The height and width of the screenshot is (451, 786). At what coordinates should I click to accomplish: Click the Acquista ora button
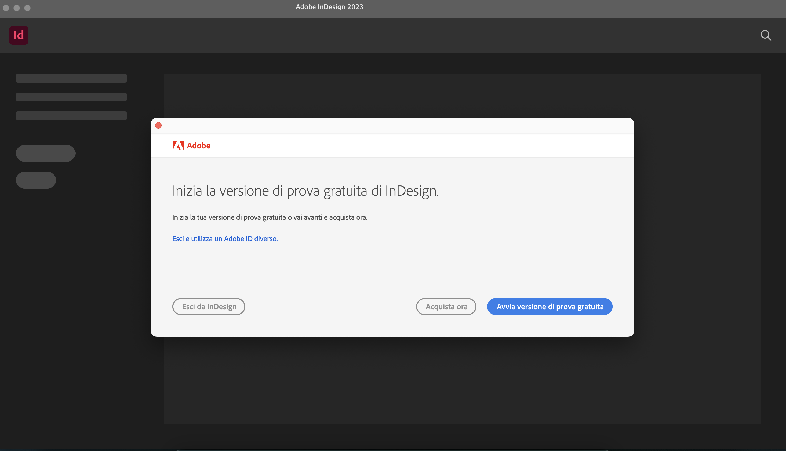[x=446, y=307]
